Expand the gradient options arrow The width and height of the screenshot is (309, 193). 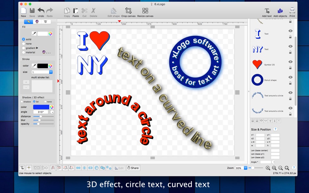tap(37, 48)
